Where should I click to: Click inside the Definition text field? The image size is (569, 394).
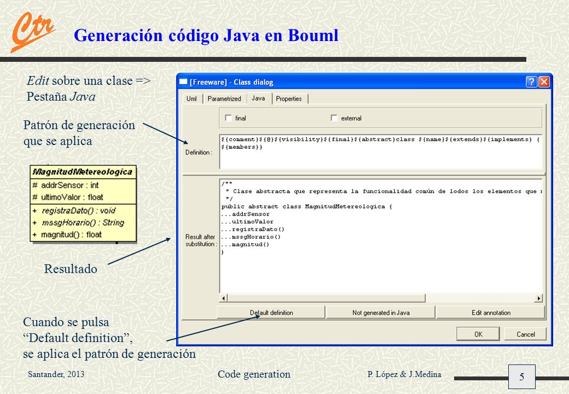(x=381, y=151)
